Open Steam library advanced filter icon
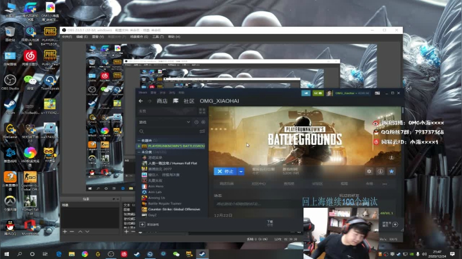This screenshot has width=462, height=259. click(202, 131)
